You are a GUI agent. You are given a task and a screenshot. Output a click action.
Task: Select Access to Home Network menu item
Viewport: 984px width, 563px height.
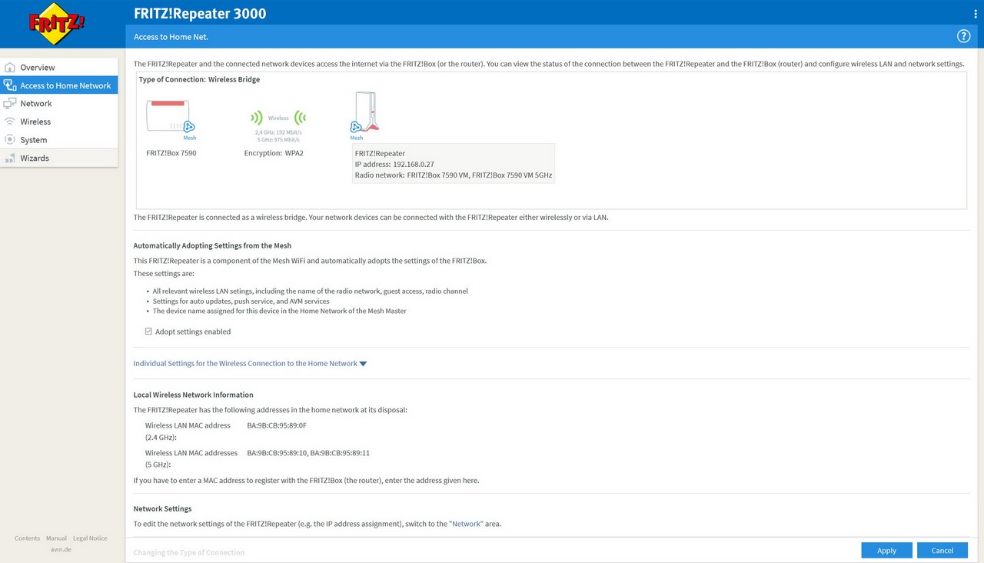[59, 85]
